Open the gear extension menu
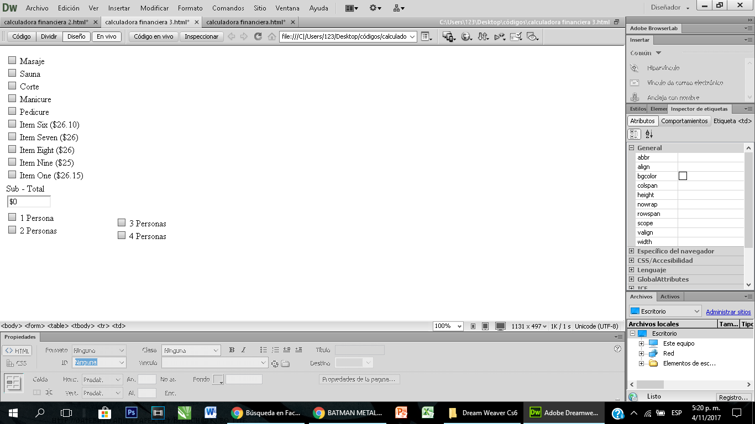 (375, 8)
